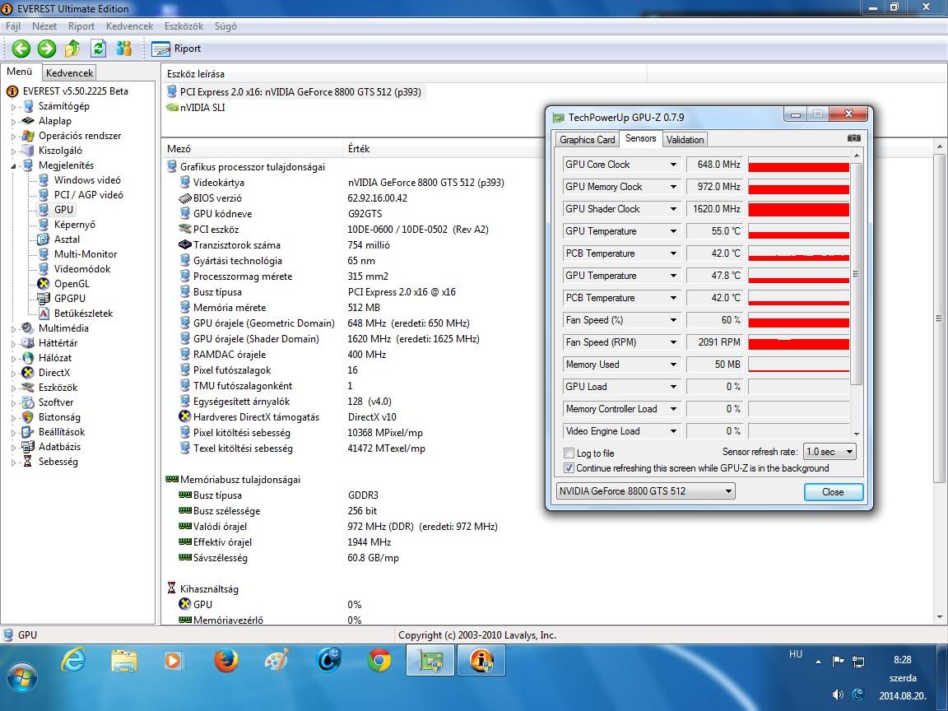Switch to GPU-Z Graphics Card tab

[587, 140]
